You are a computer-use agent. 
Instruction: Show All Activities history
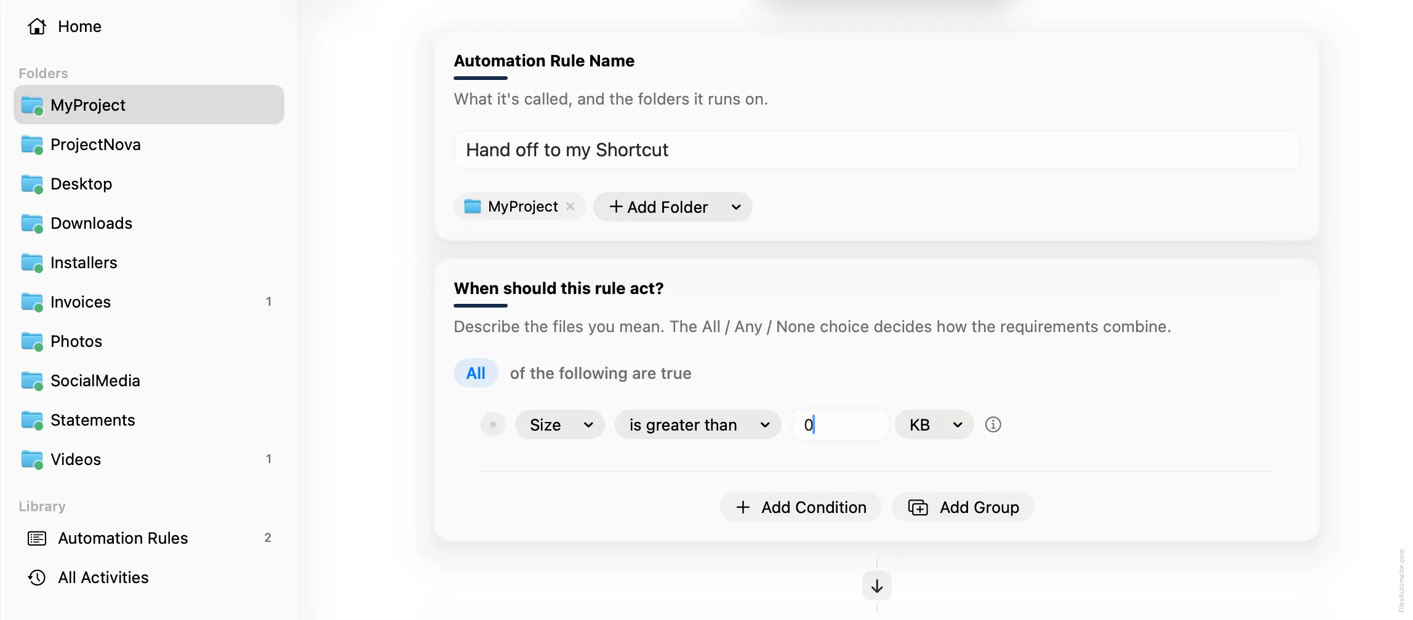[149, 578]
